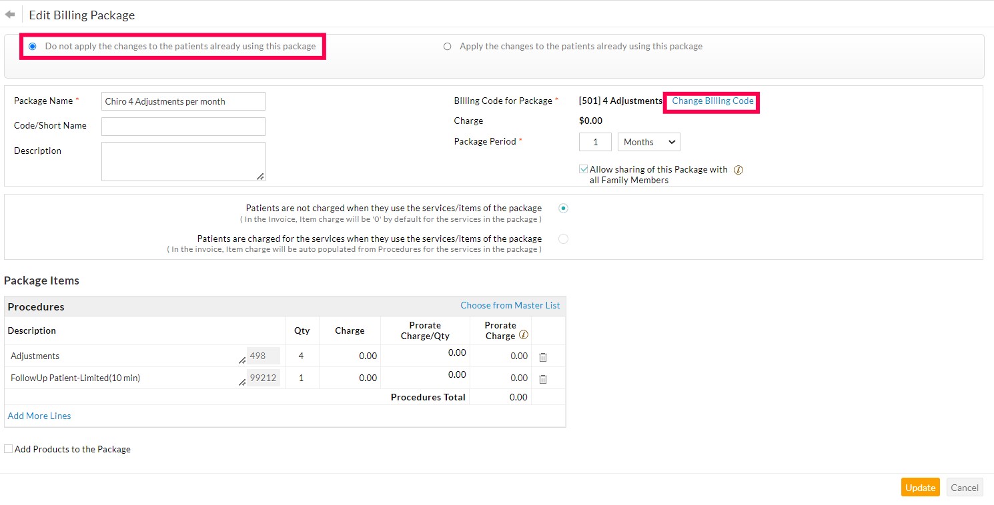The image size is (994, 505).
Task: Uncheck Allow sharing with all Family Members
Action: coord(584,169)
